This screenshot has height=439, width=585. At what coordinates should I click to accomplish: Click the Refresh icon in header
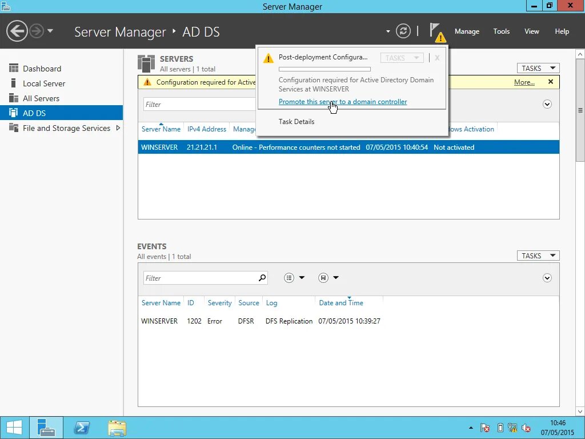coord(403,31)
